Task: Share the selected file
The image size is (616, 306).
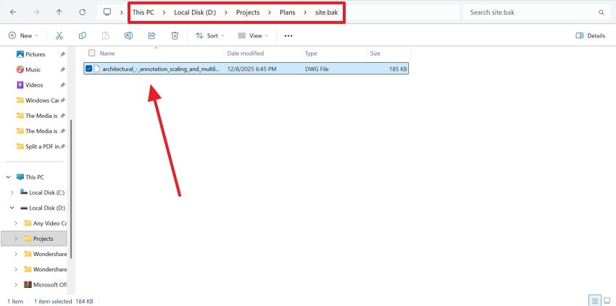Action: (151, 35)
